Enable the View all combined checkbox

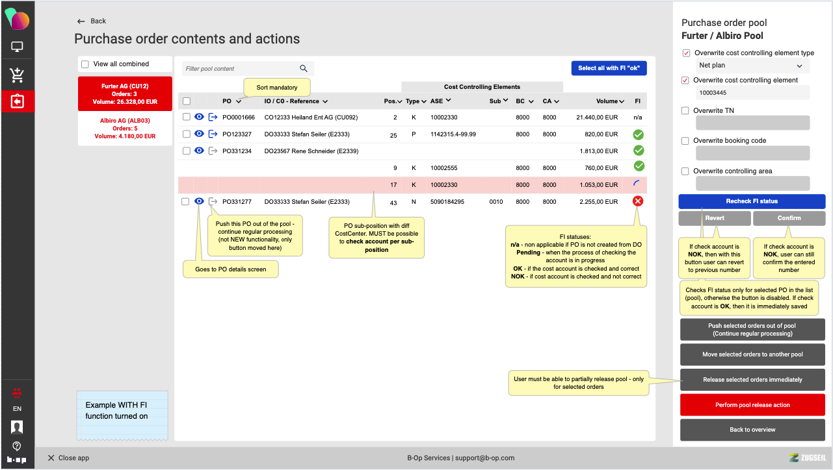(x=85, y=64)
